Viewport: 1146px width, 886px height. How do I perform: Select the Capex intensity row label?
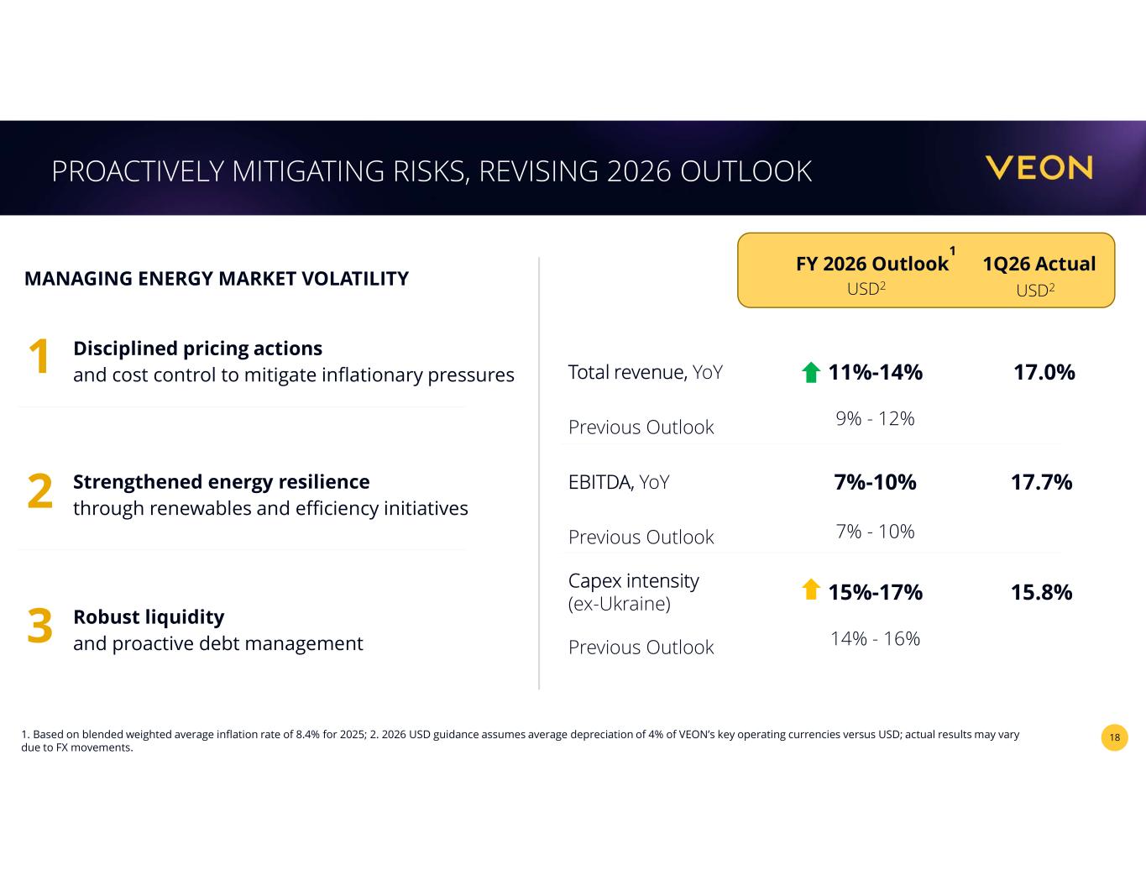634,592
